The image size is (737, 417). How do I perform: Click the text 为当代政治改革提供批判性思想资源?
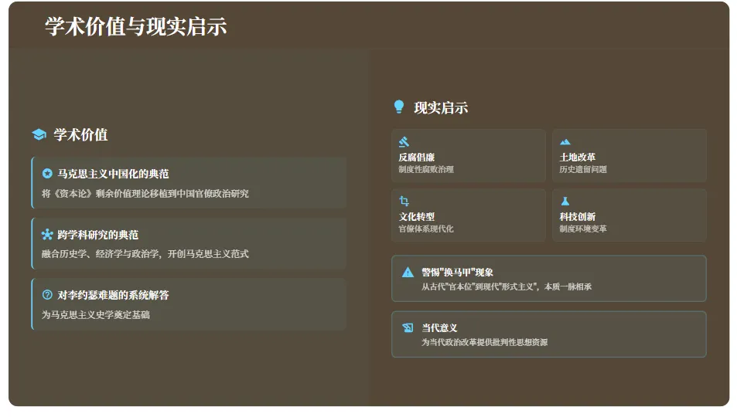pyautogui.click(x=484, y=342)
